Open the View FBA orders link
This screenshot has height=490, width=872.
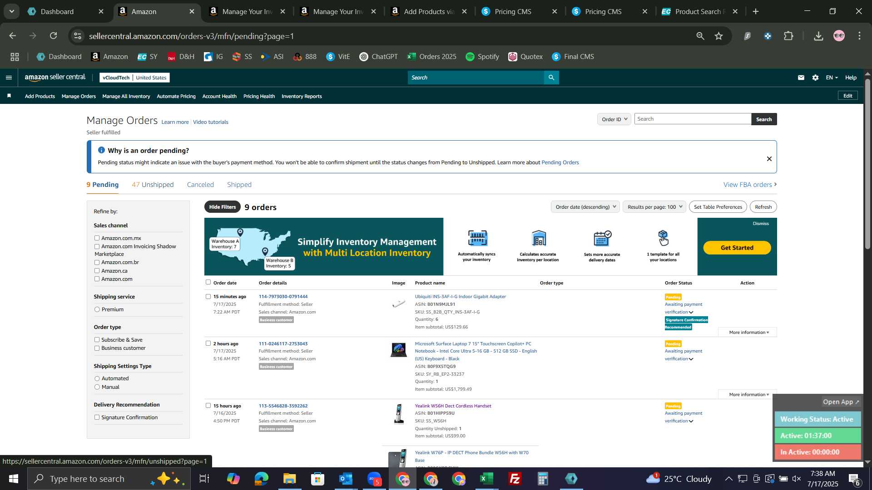[x=750, y=185]
